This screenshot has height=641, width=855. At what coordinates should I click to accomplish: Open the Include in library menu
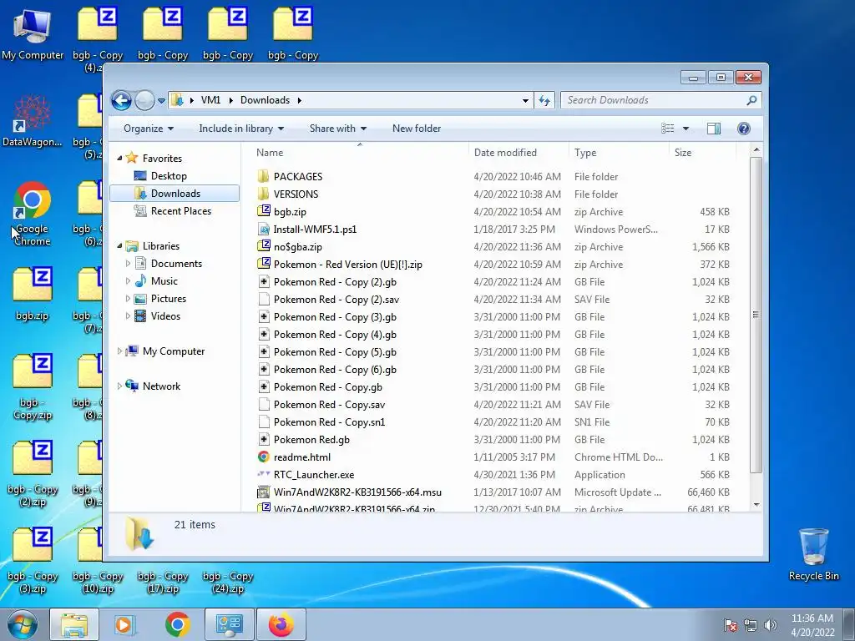(x=241, y=129)
